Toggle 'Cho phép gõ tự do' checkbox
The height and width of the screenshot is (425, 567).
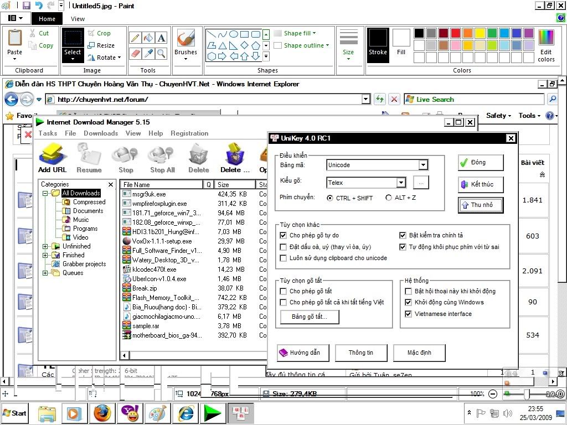pyautogui.click(x=283, y=235)
